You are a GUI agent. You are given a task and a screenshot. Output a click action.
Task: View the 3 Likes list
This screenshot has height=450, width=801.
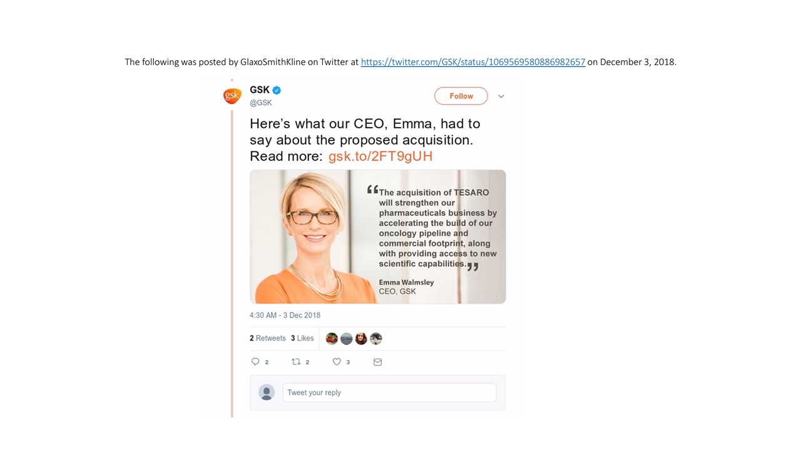[x=302, y=338]
